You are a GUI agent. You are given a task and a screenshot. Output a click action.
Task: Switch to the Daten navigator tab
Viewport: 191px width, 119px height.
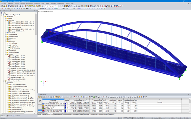[x=3, y=116]
